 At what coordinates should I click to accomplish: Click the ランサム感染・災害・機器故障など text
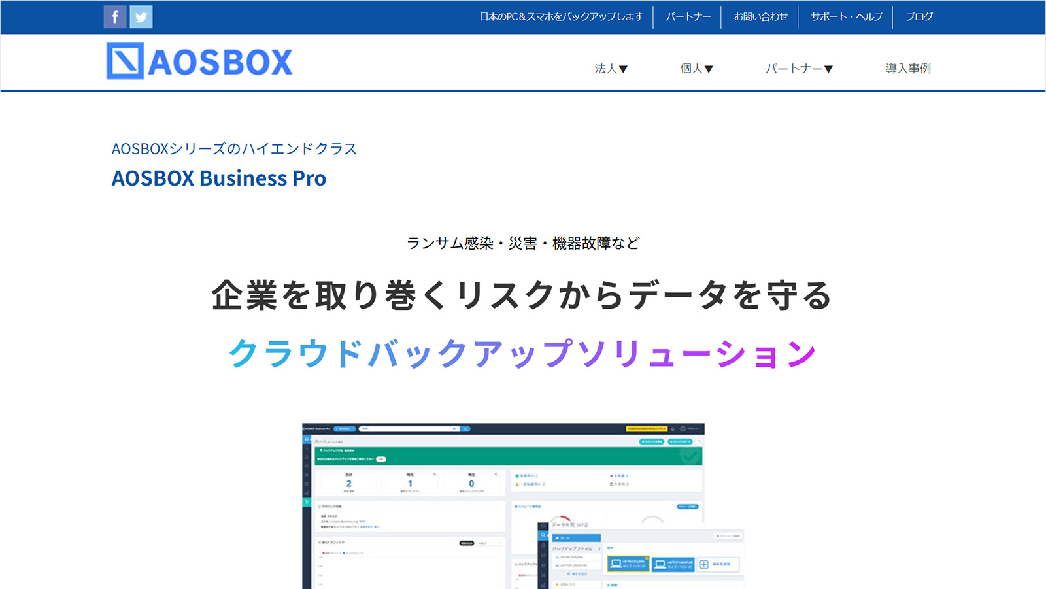pos(523,243)
